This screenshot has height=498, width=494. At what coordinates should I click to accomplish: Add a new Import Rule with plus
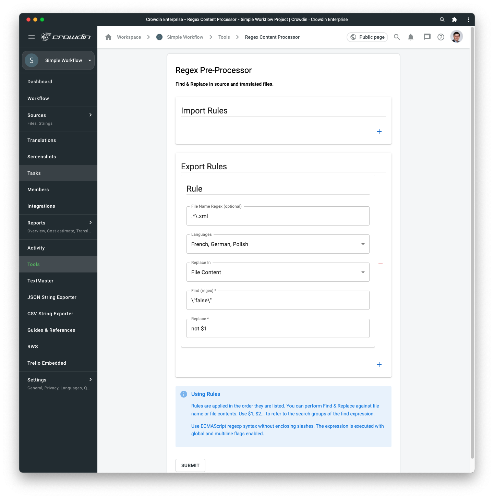tap(379, 132)
